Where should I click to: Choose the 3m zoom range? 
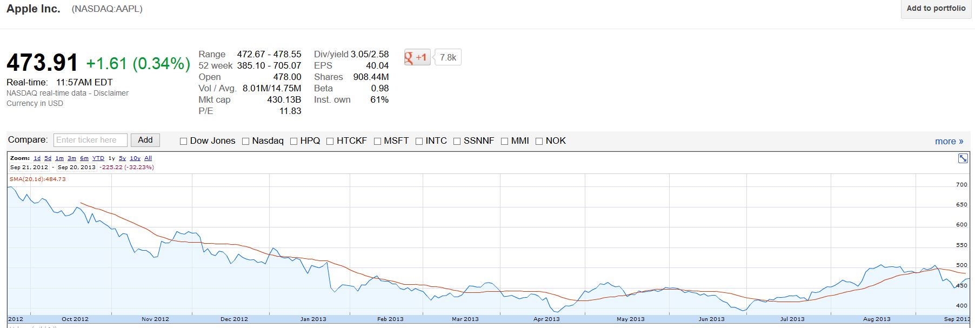(x=72, y=158)
